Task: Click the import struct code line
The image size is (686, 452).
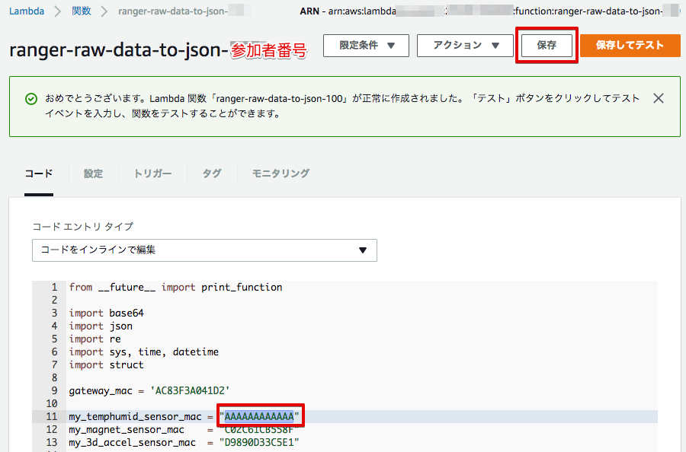Action: click(106, 364)
